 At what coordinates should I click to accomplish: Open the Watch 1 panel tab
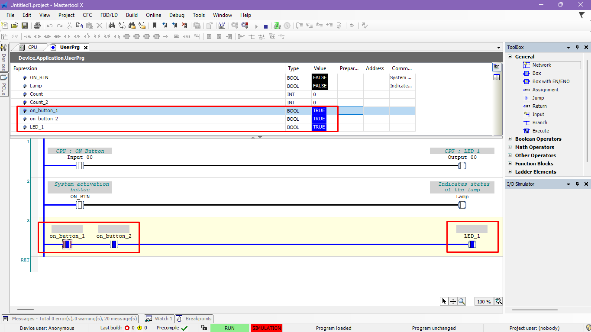coord(159,319)
